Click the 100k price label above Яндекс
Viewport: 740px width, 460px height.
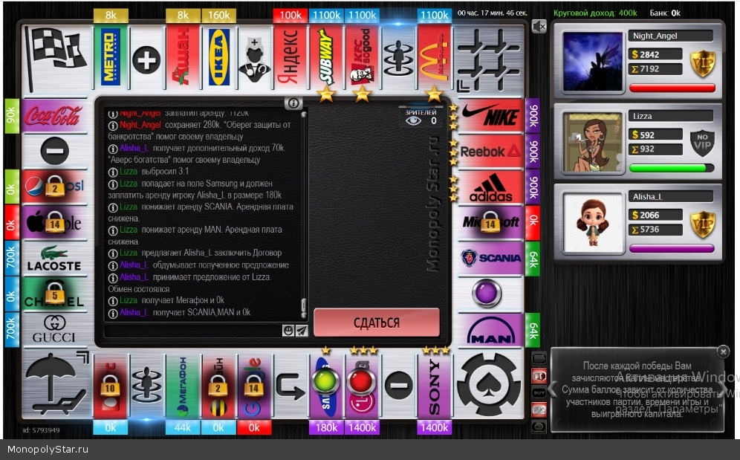[x=291, y=15]
